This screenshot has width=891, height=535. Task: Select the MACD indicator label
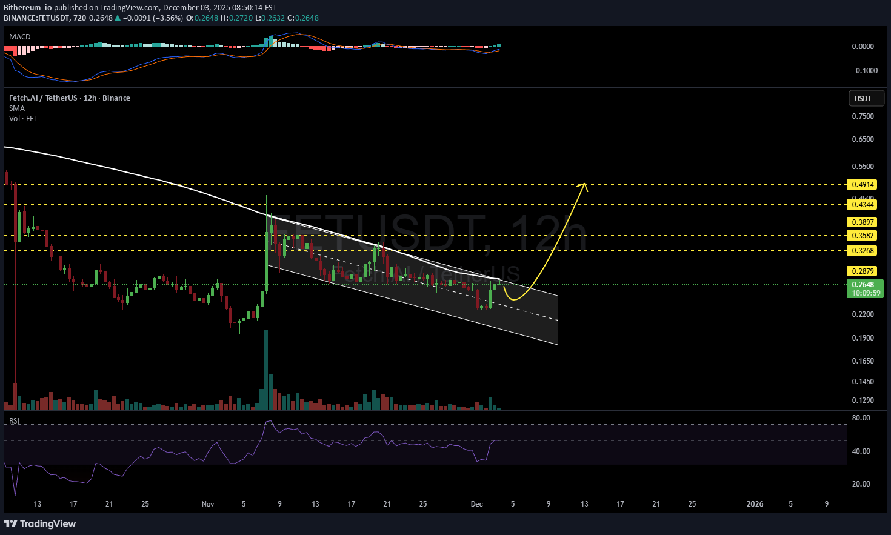(x=20, y=37)
